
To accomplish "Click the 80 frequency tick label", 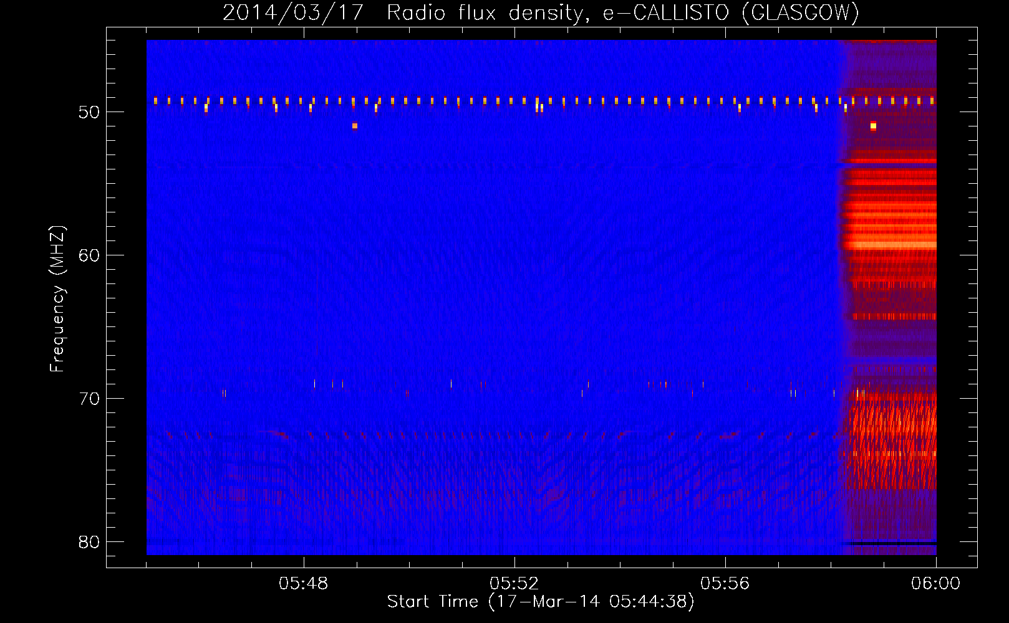I will (90, 542).
